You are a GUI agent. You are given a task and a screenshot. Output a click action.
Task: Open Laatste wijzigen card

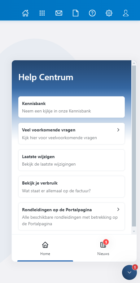pyautogui.click(x=72, y=160)
